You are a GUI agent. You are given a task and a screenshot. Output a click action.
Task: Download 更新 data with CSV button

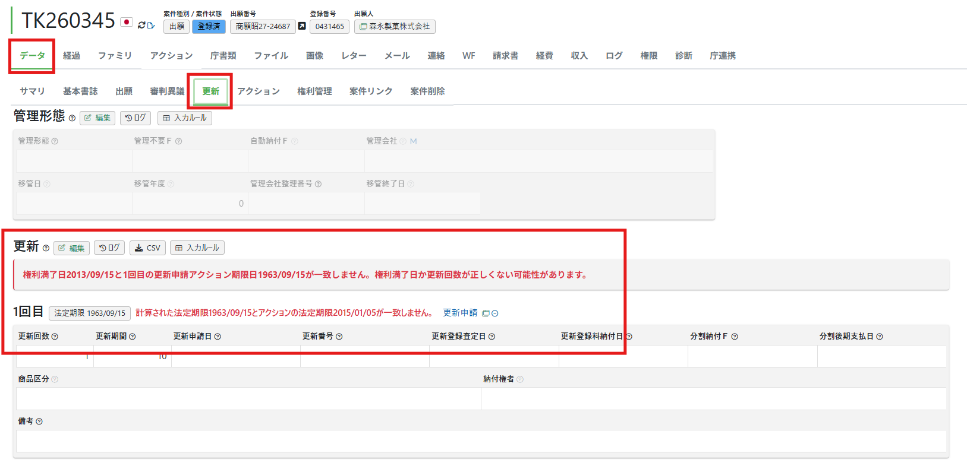pos(147,248)
